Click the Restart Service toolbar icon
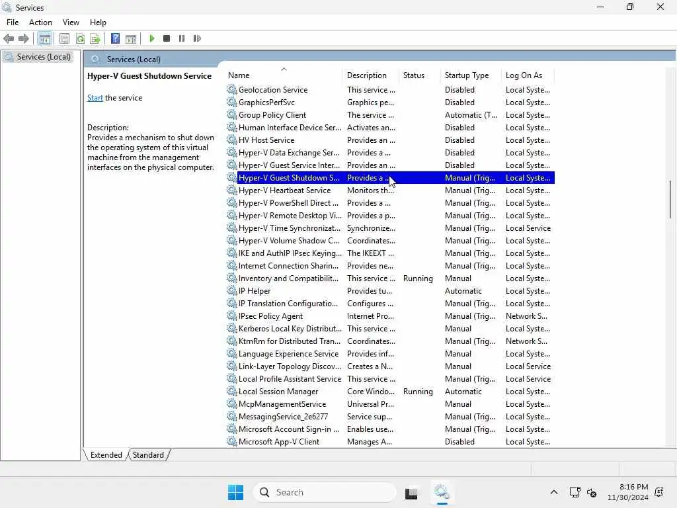The width and height of the screenshot is (677, 508). coord(197,38)
